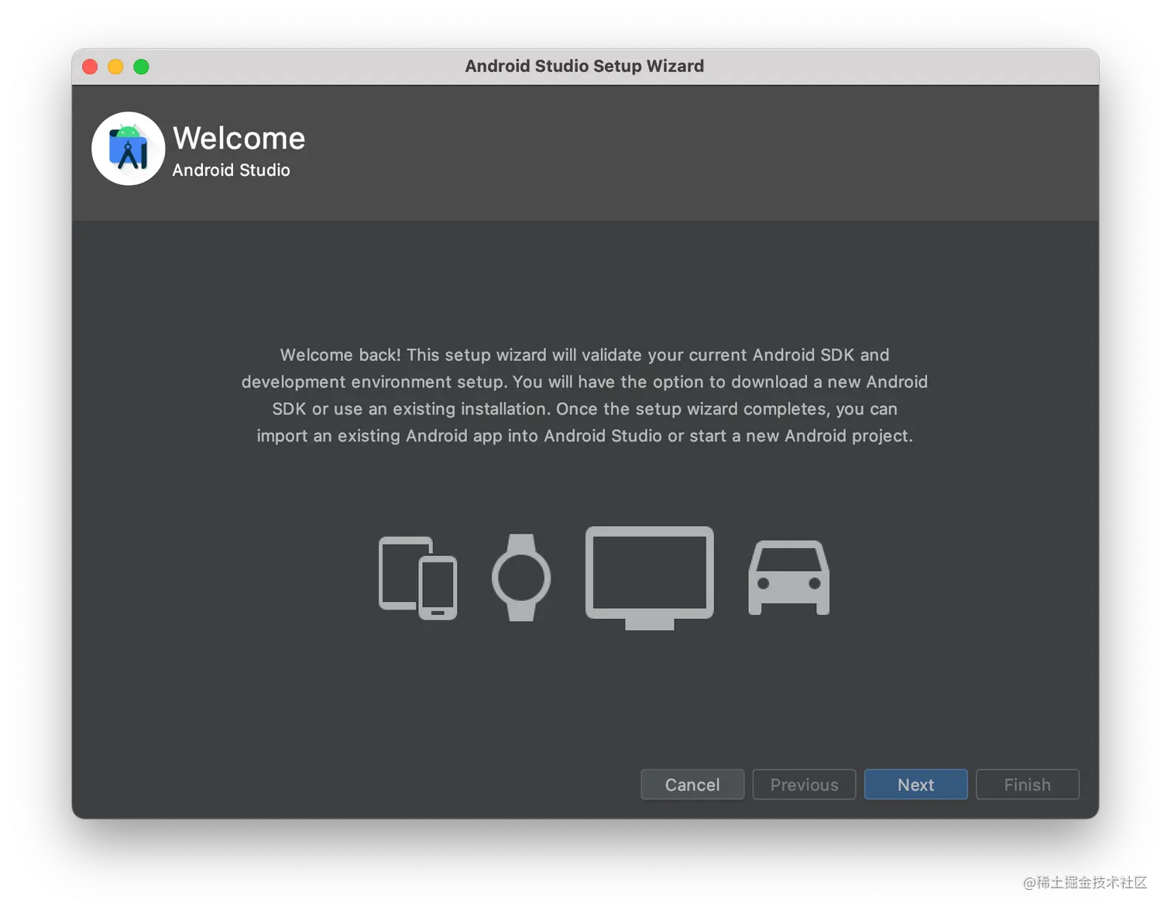Click the Android Studio logo icon
The height and width of the screenshot is (914, 1171).
click(x=129, y=149)
